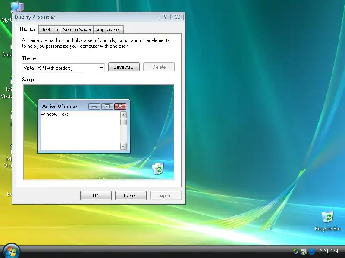The height and width of the screenshot is (258, 345).
Task: Open the My Computer desktop icon
Action: tap(17, 6)
